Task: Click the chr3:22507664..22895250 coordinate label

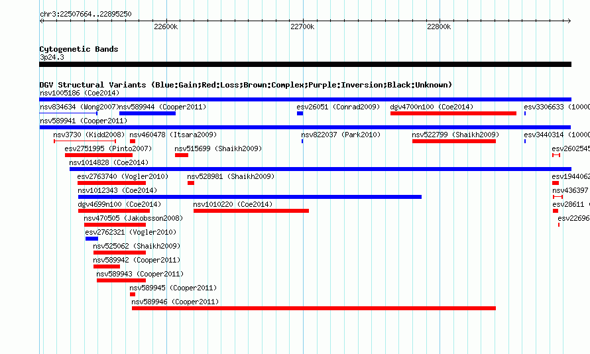Action: click(x=86, y=14)
